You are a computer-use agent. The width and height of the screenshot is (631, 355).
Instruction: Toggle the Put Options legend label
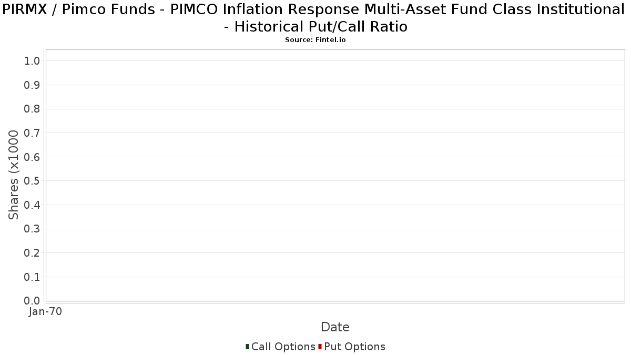[x=355, y=347]
